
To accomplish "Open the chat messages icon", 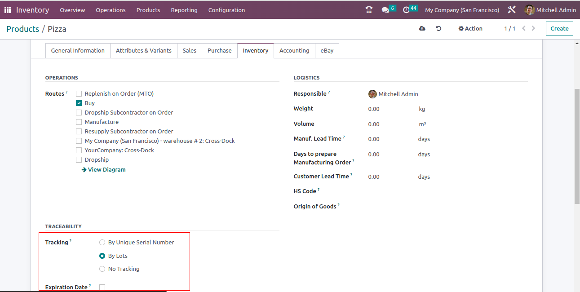I will point(385,10).
